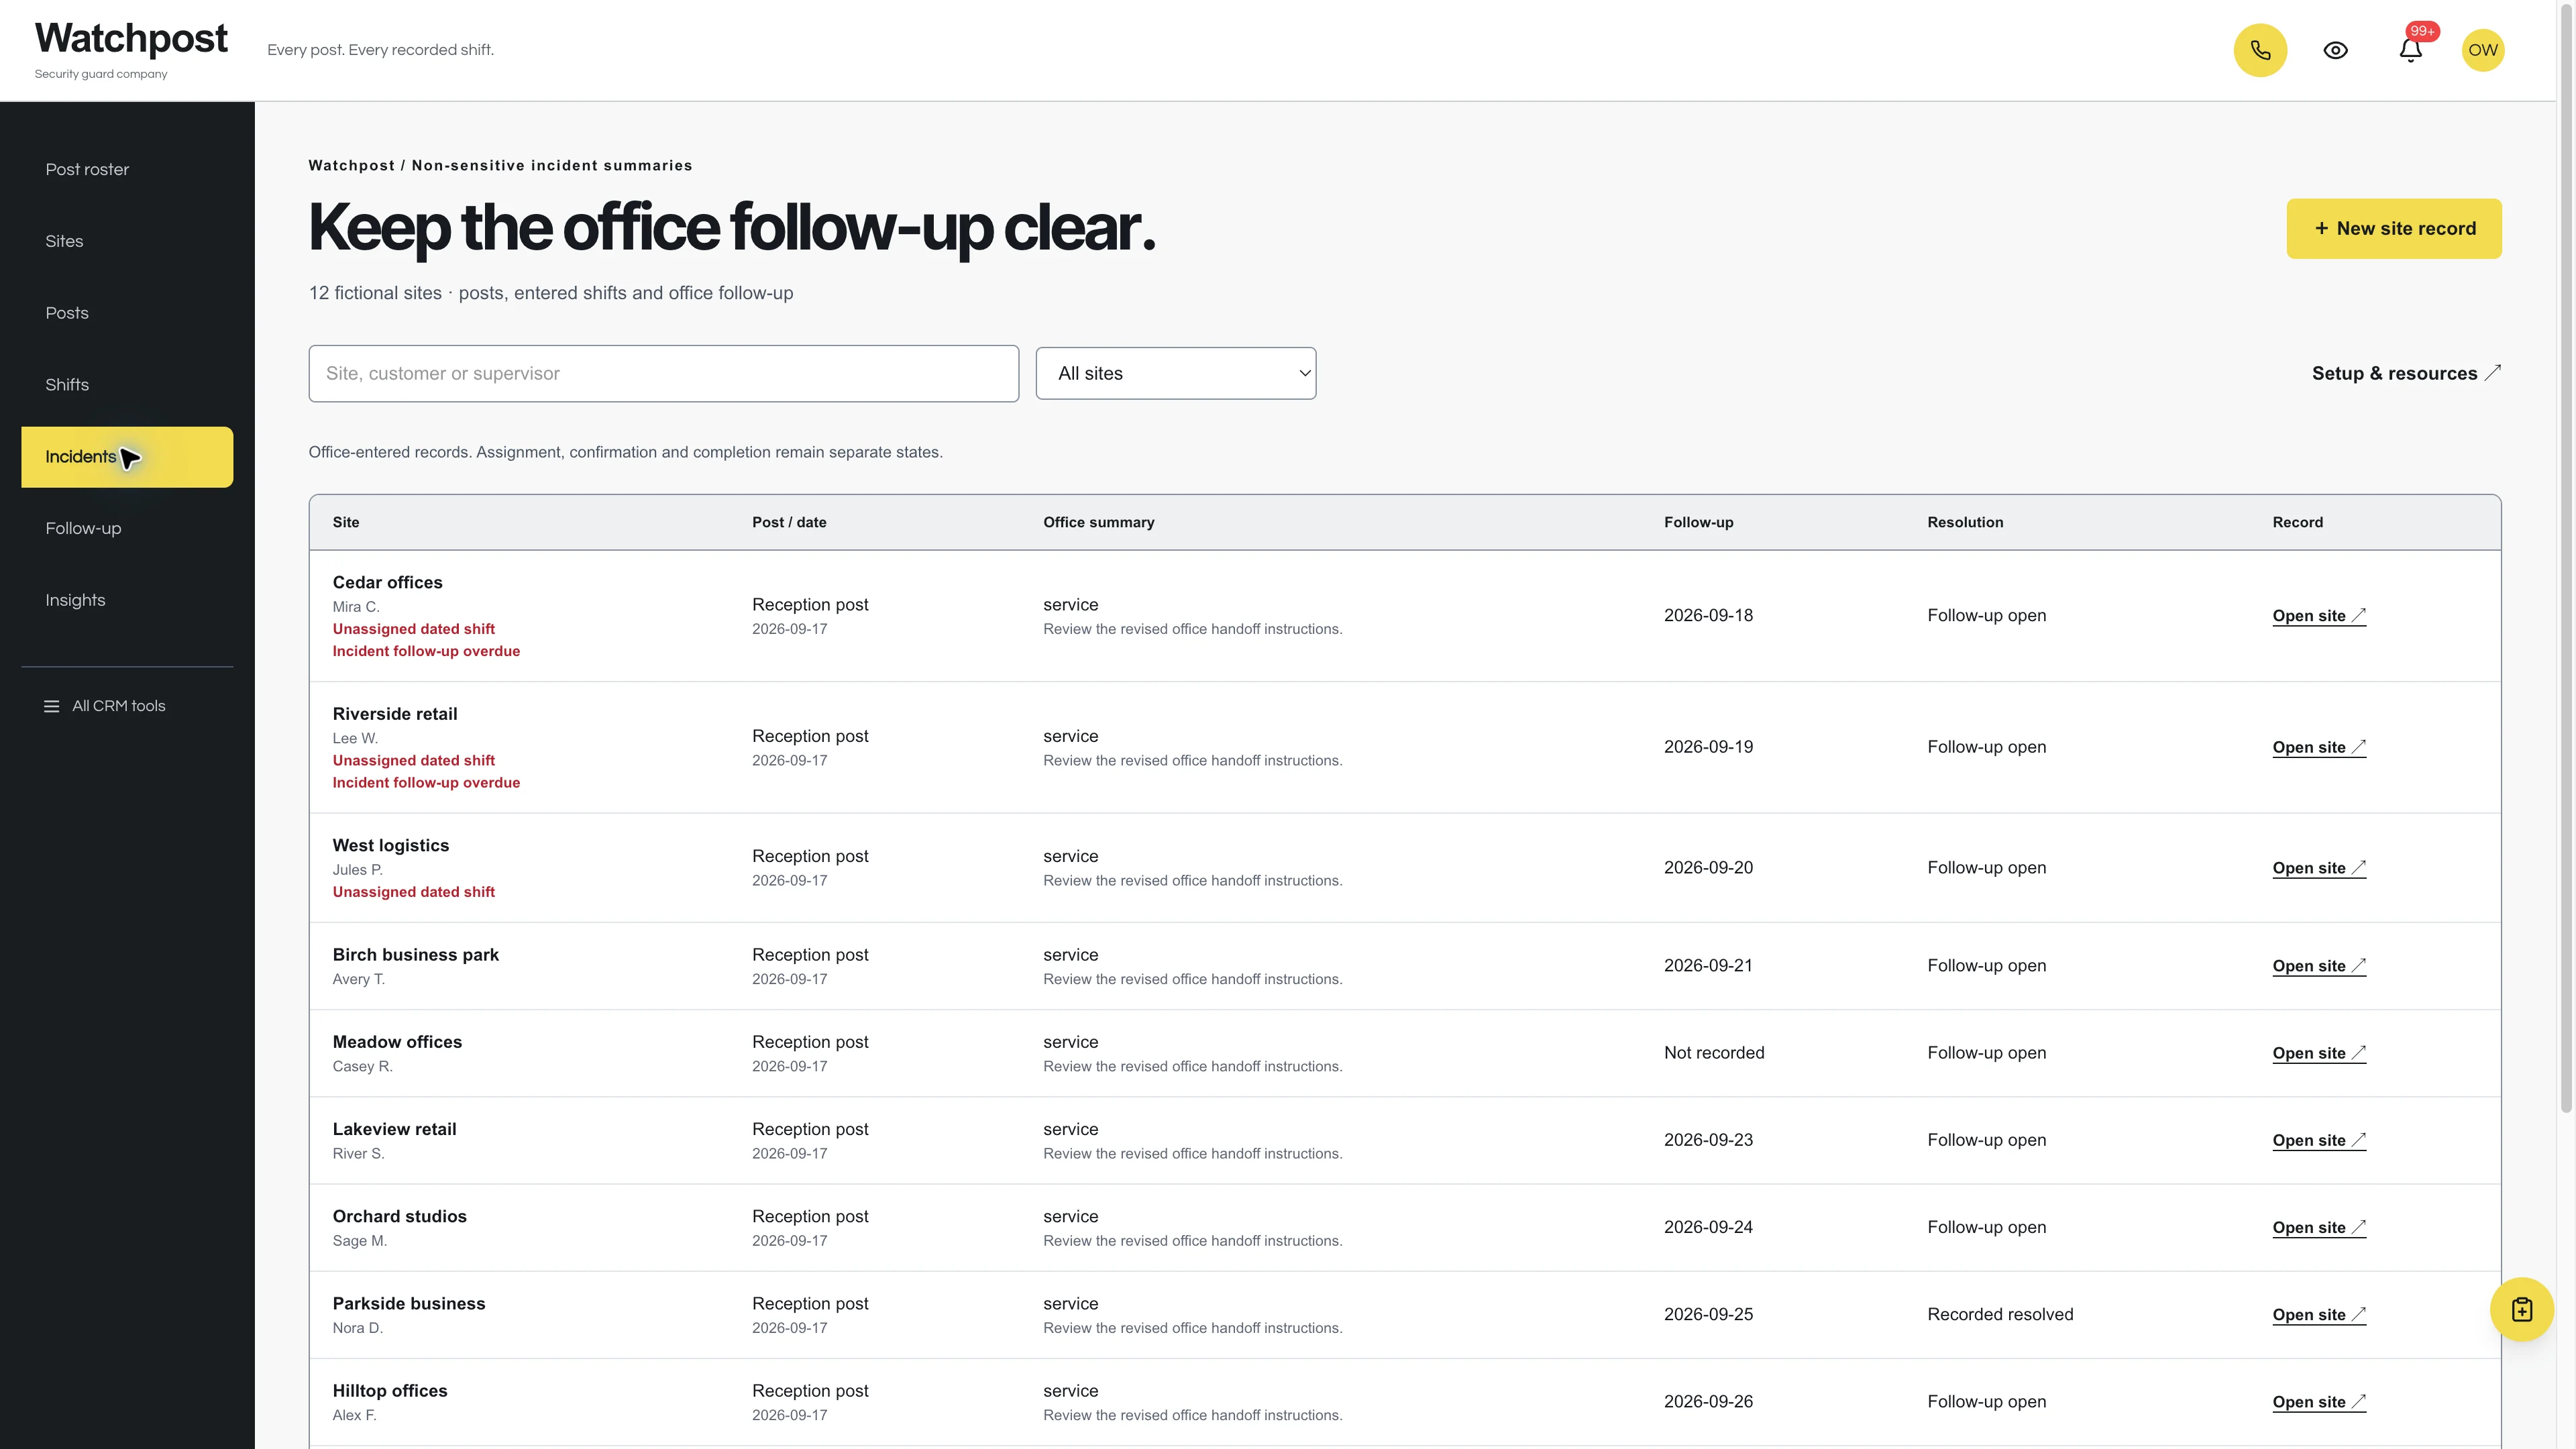The image size is (2576, 1449).
Task: Click the Resolution column header
Action: coord(1965,522)
